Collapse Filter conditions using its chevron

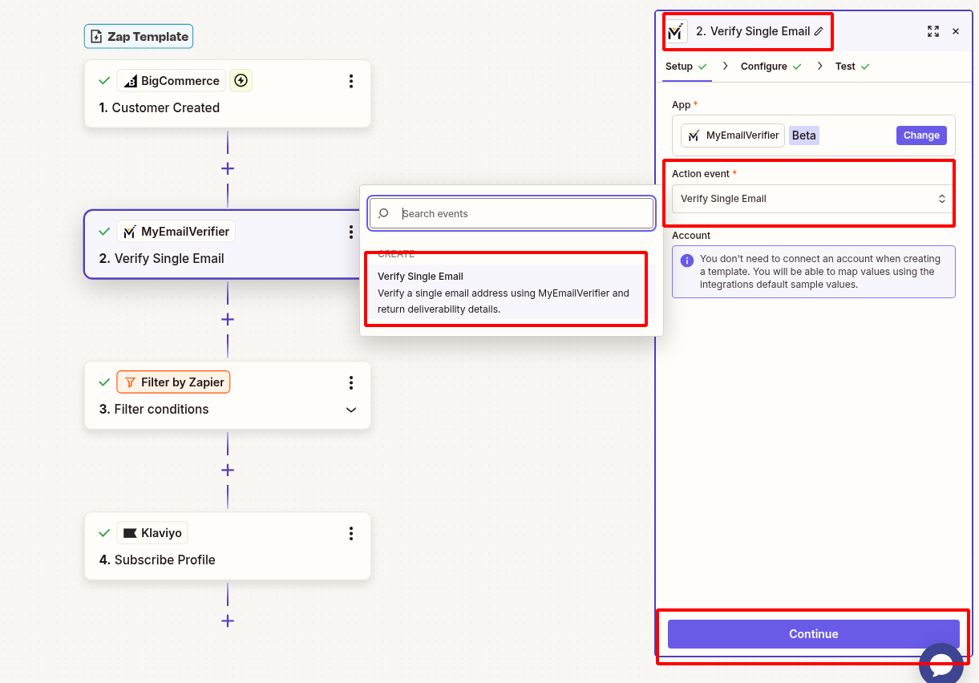click(350, 409)
